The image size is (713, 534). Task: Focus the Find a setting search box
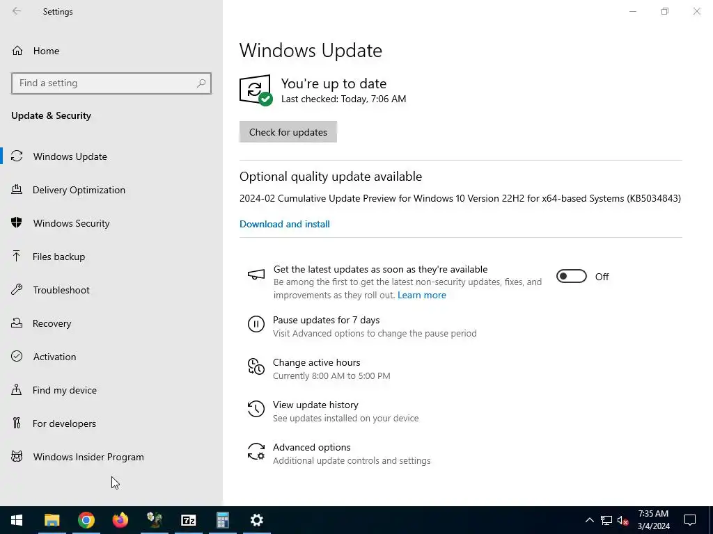tap(111, 83)
